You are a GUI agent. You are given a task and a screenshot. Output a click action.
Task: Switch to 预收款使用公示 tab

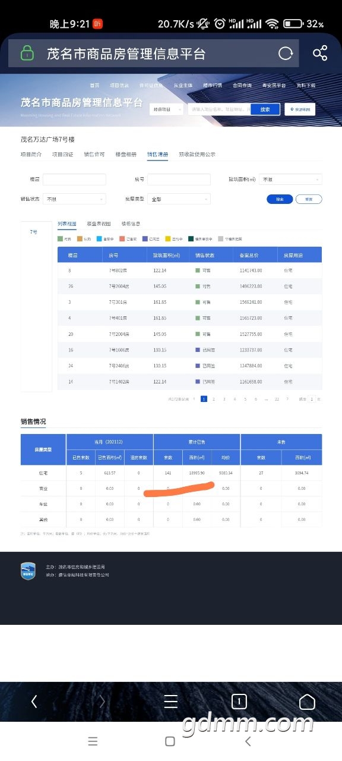point(197,155)
